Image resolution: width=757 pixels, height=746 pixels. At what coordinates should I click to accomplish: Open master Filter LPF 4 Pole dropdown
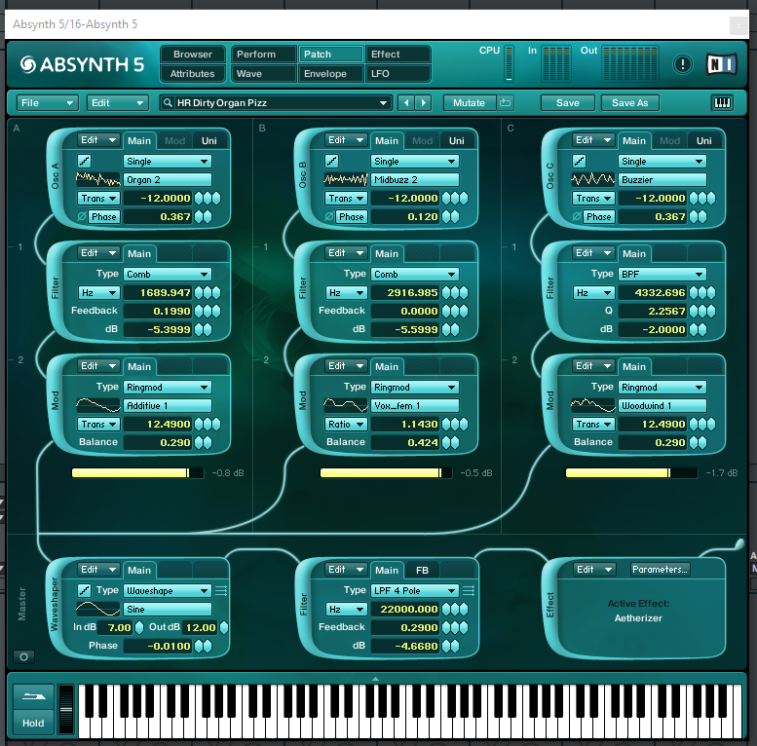click(x=415, y=590)
